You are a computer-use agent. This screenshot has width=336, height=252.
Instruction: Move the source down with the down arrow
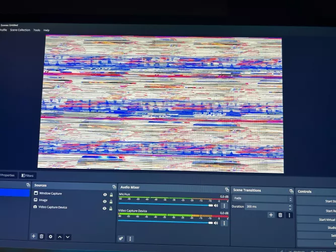point(68,237)
